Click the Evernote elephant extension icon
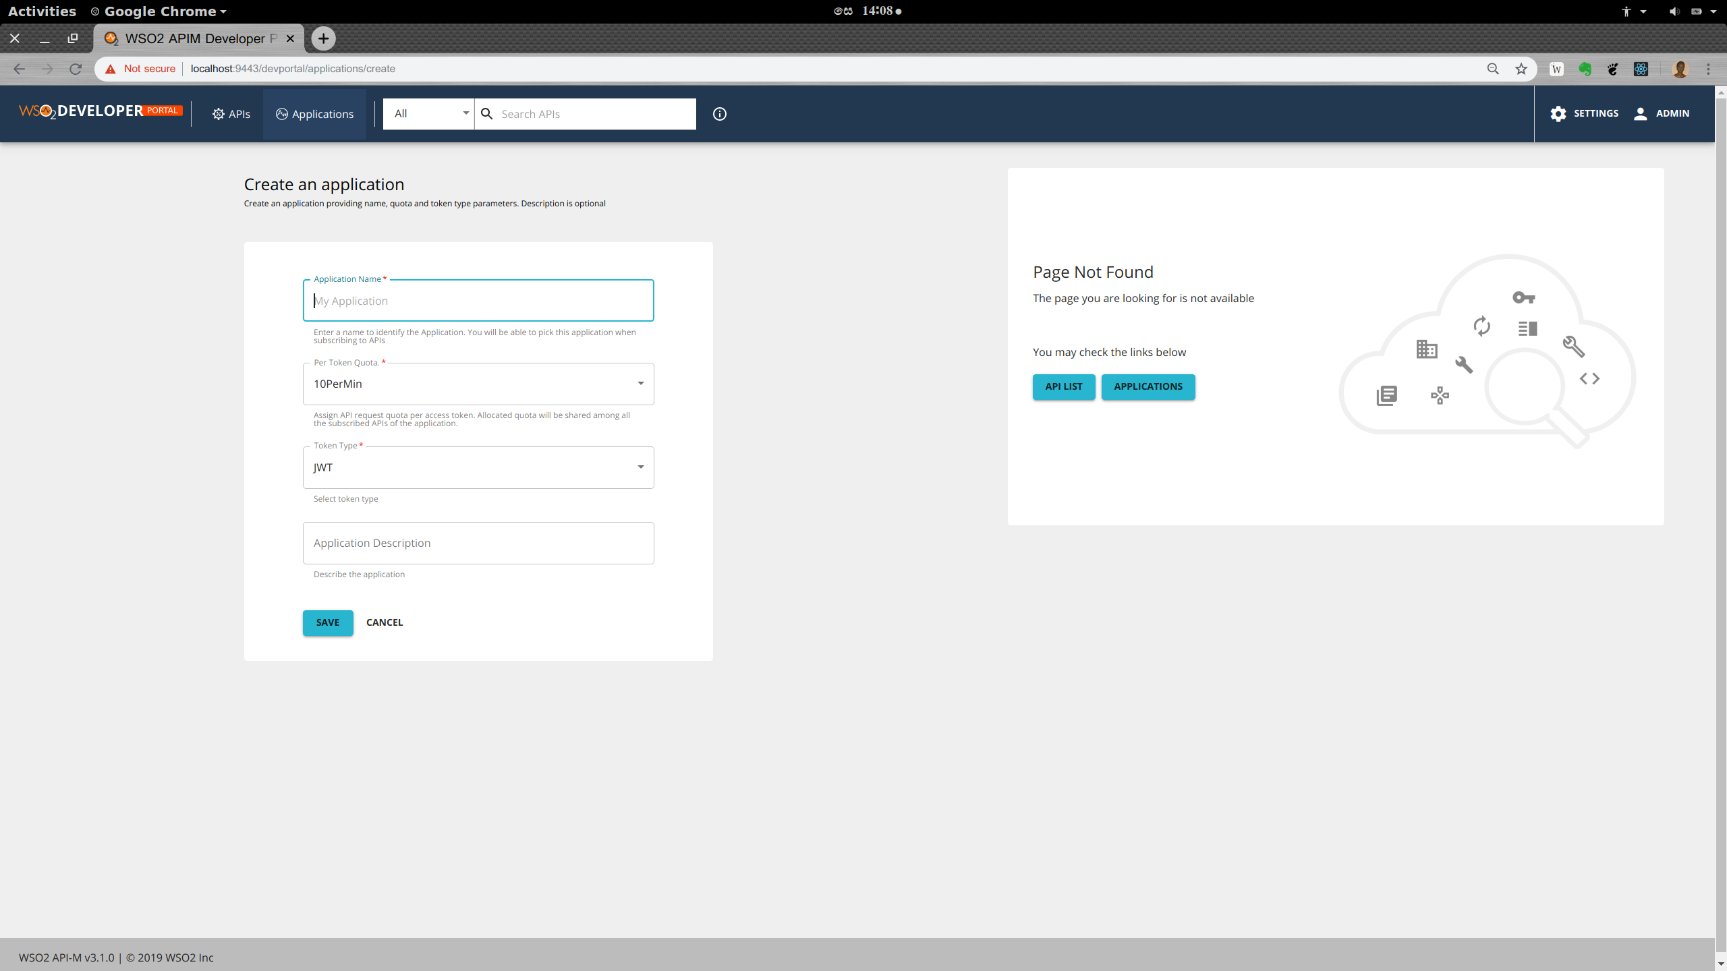 1585,69
